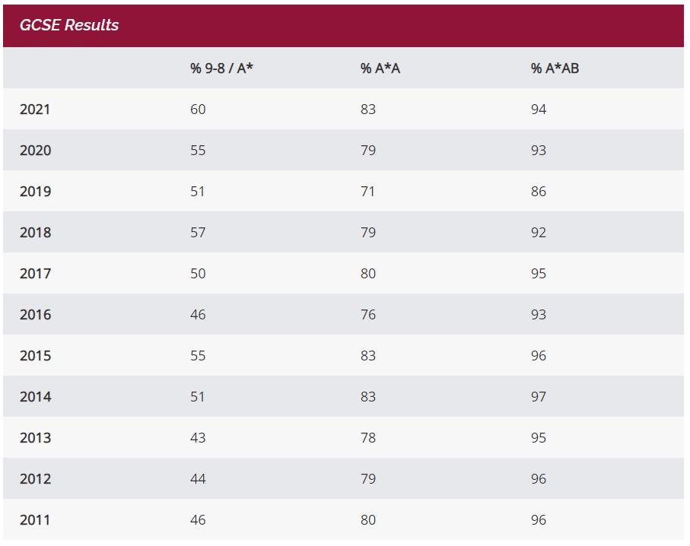Click the 2013 '% 9-8 / A*' value 43
The width and height of the screenshot is (690, 546).
click(198, 438)
